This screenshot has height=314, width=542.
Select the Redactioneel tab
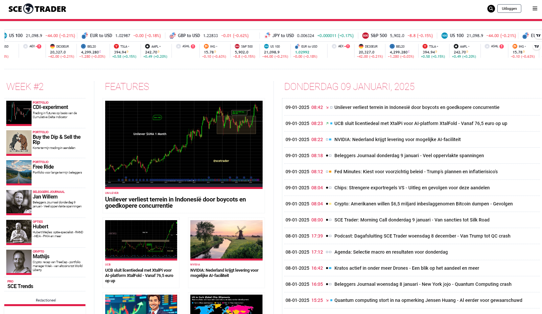46,300
